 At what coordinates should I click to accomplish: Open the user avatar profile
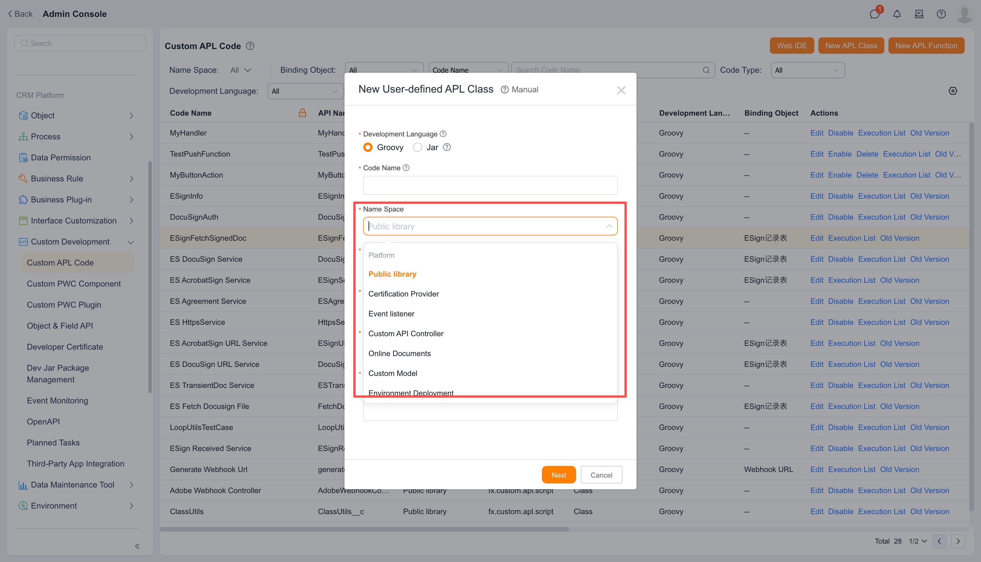point(964,14)
